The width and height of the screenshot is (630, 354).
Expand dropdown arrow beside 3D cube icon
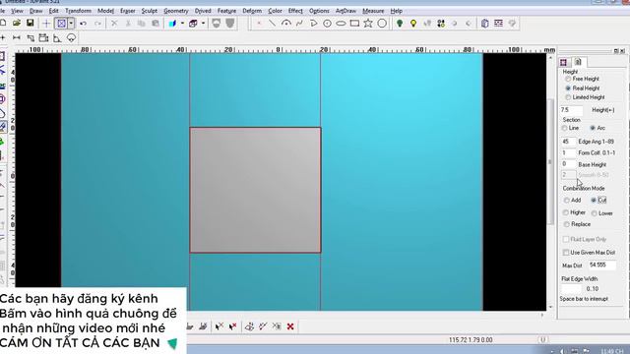(203, 24)
